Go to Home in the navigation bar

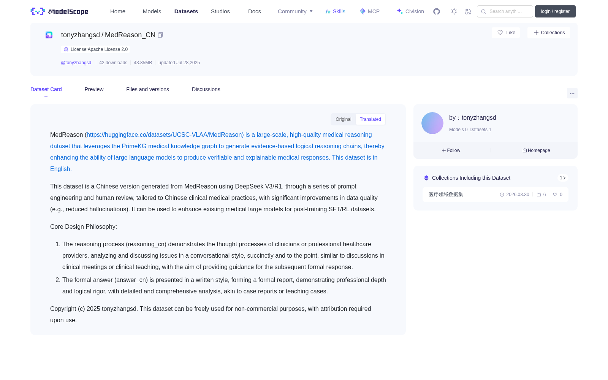[118, 11]
